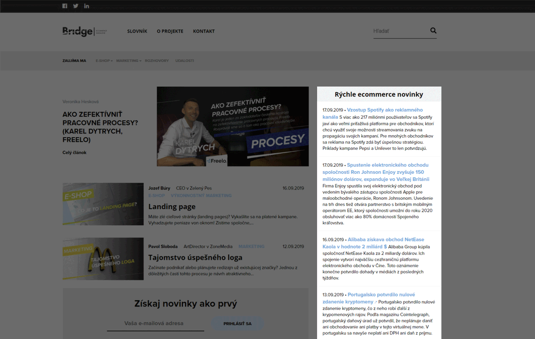Screen dimensions: 535x339
Task: Click the Prihlásiť sa button
Action: 237,323
